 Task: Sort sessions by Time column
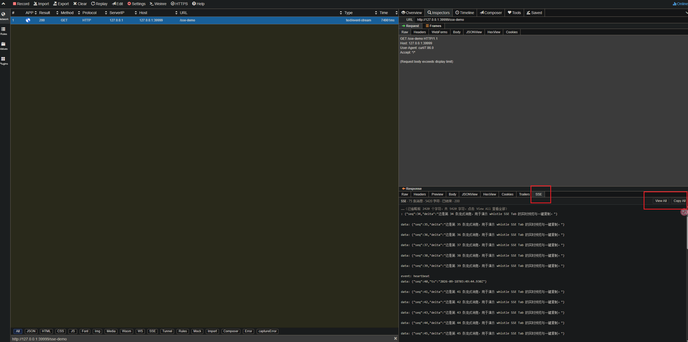pyautogui.click(x=389, y=13)
